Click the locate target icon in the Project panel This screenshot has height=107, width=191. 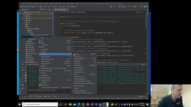coord(41,10)
